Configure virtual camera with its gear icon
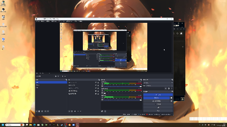Viewport: 227px width, 127px height. [x=171, y=101]
